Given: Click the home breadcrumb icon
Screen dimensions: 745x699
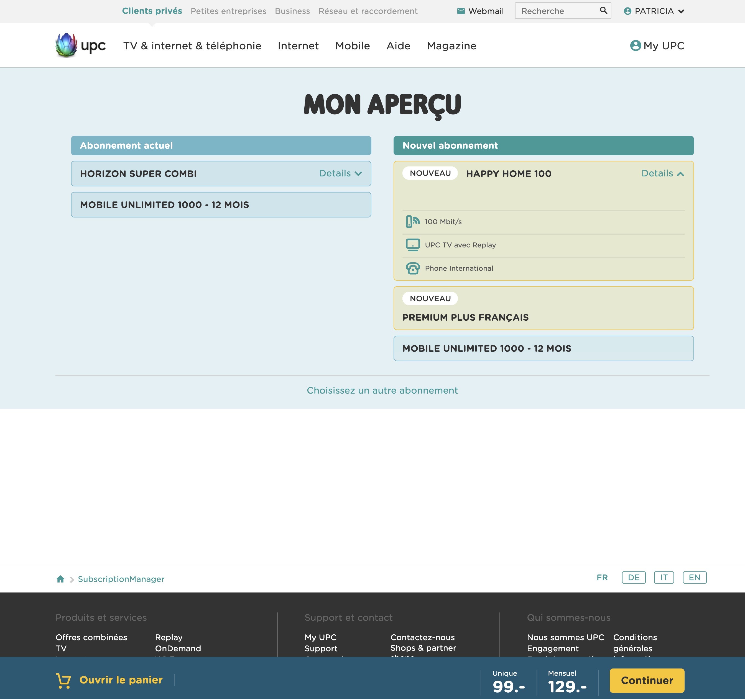Looking at the screenshot, I should 60,579.
